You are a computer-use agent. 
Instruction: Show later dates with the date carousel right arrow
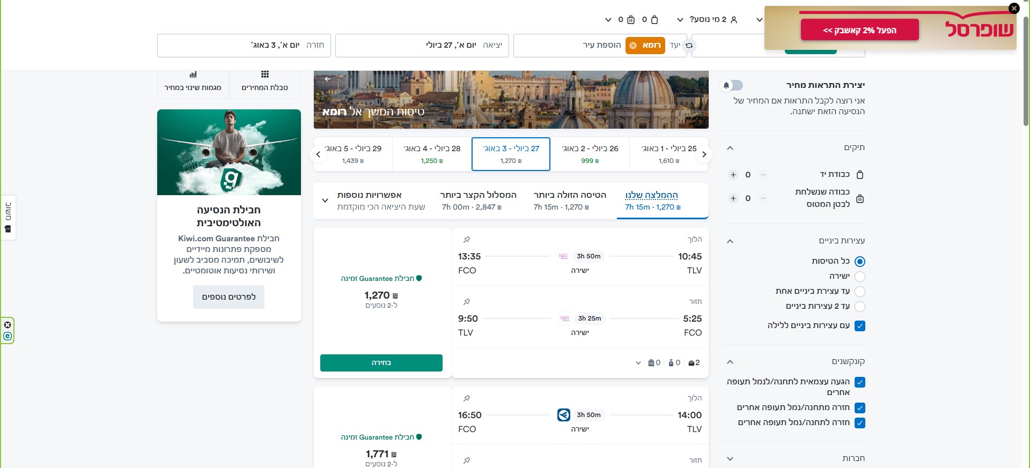click(x=704, y=154)
